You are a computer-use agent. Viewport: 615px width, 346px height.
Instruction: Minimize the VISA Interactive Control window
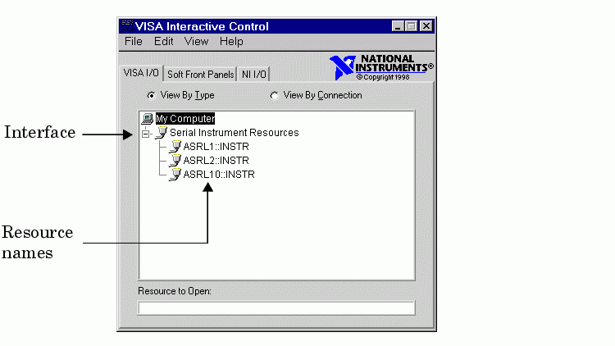pyautogui.click(x=398, y=26)
